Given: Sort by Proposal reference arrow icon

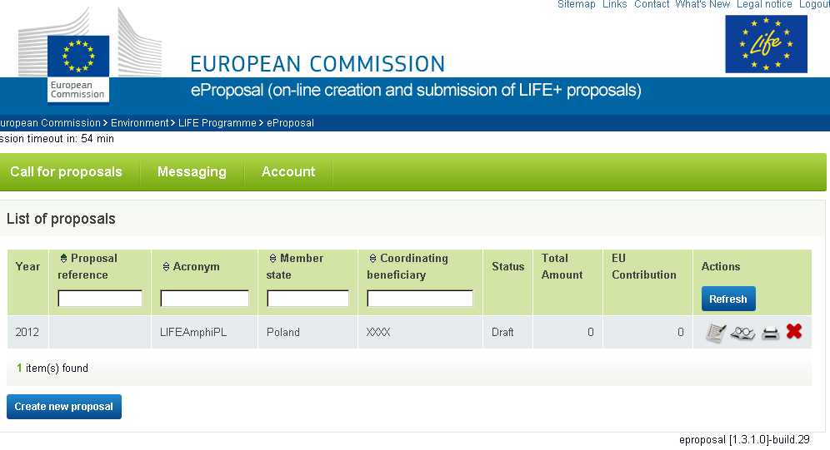Looking at the screenshot, I should 63,259.
